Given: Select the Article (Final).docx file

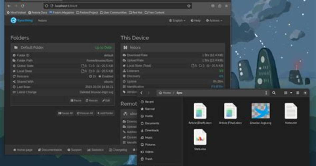Looking at the screenshot, I should click(230, 114).
